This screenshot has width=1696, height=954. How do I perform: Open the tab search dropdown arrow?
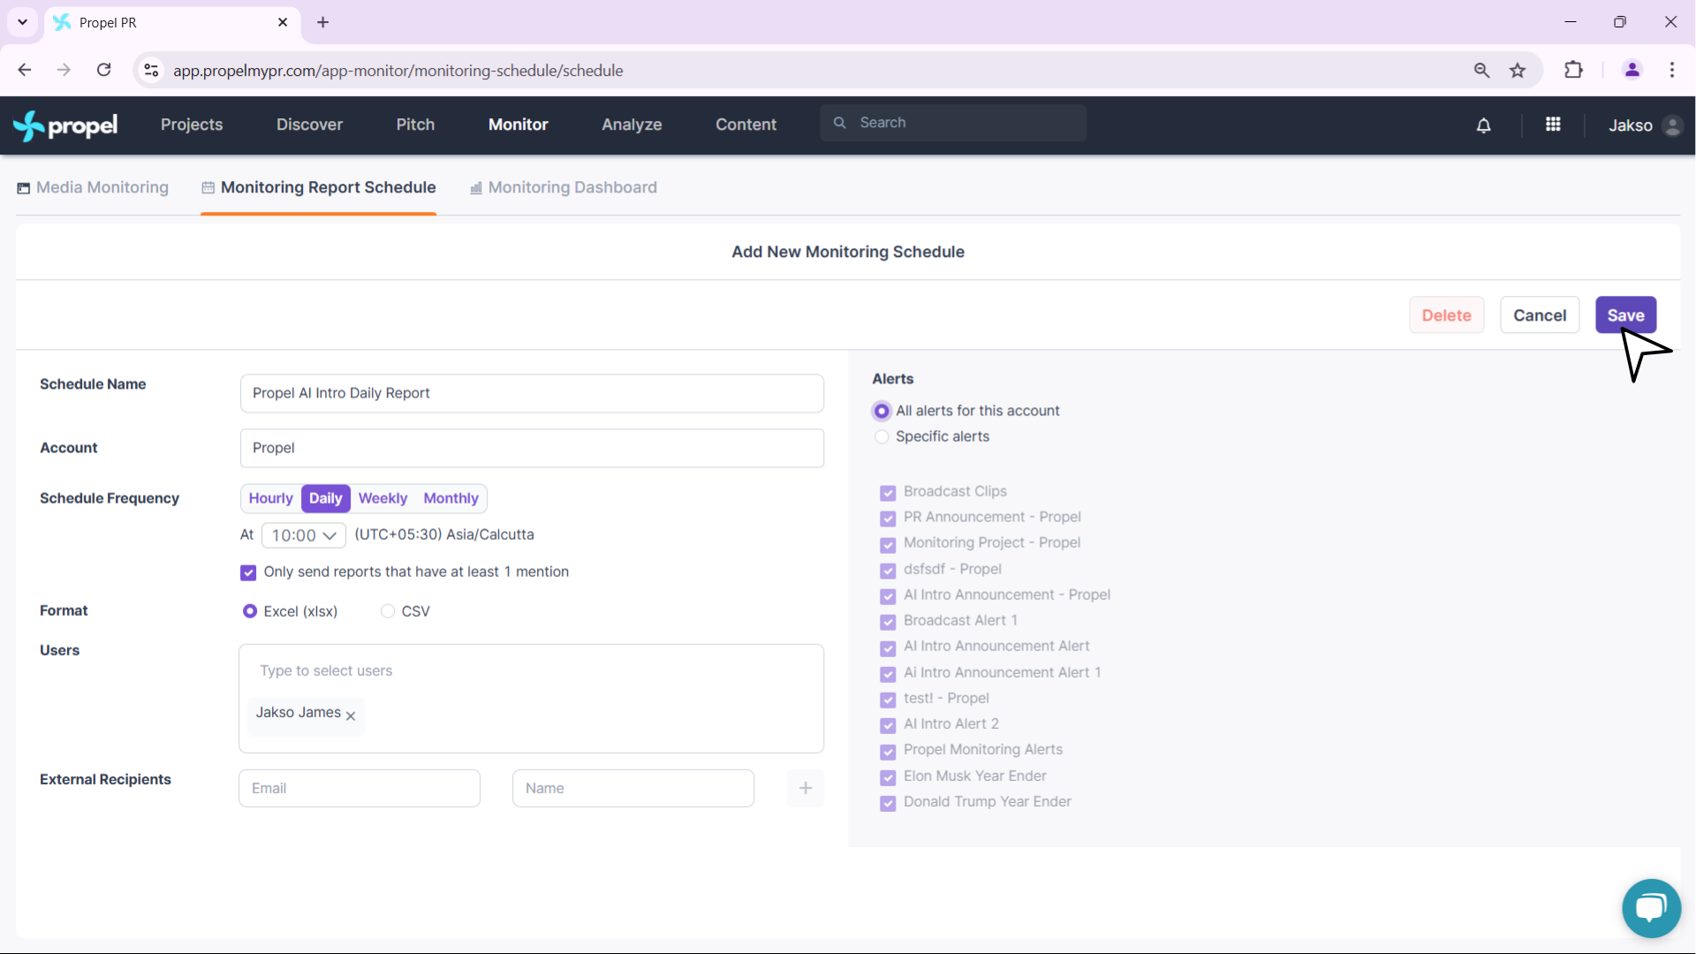click(x=23, y=22)
